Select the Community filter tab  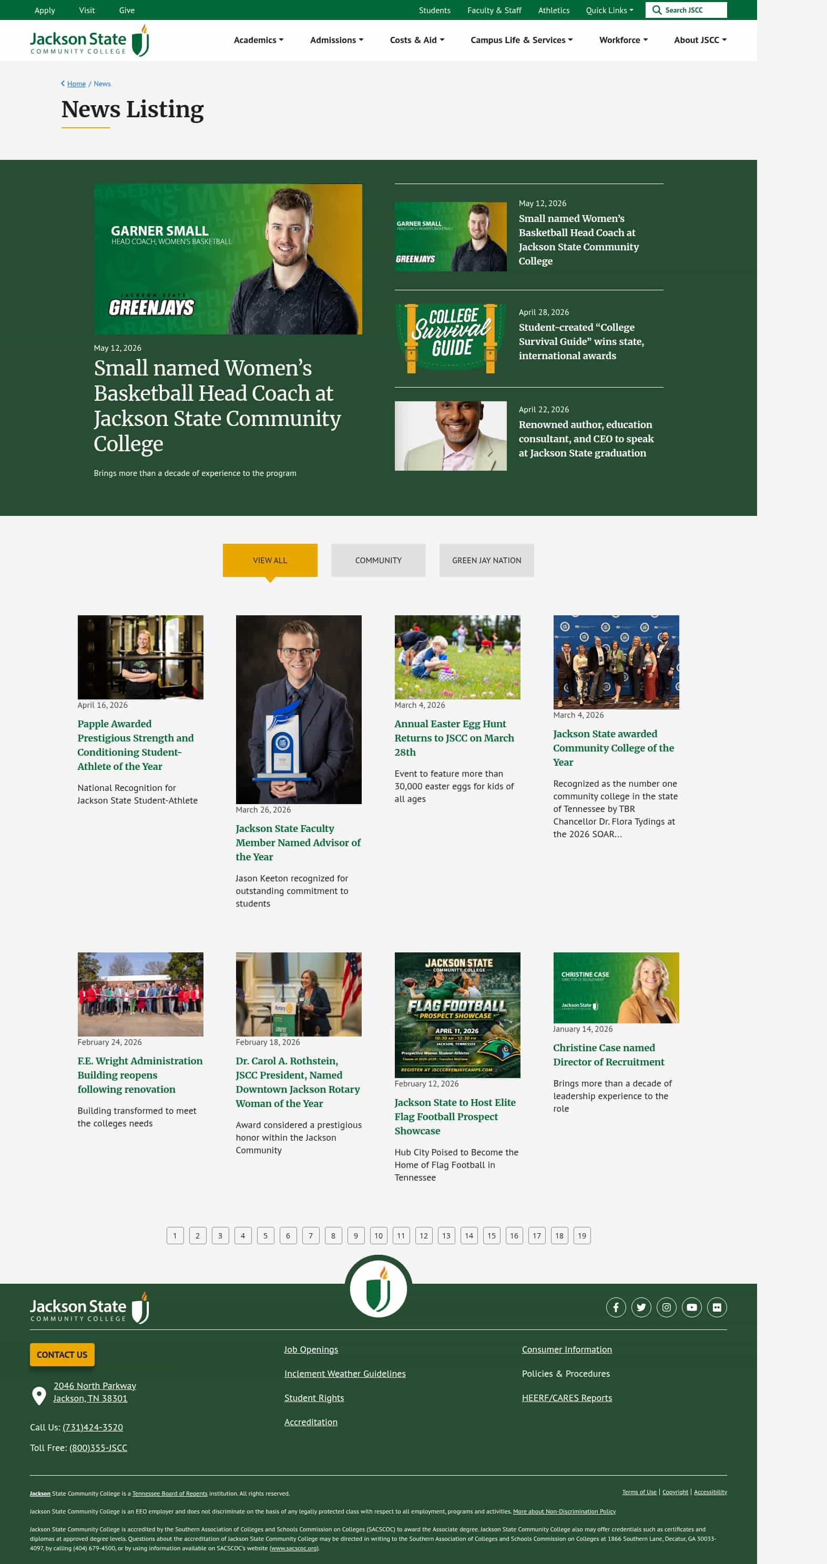click(379, 561)
